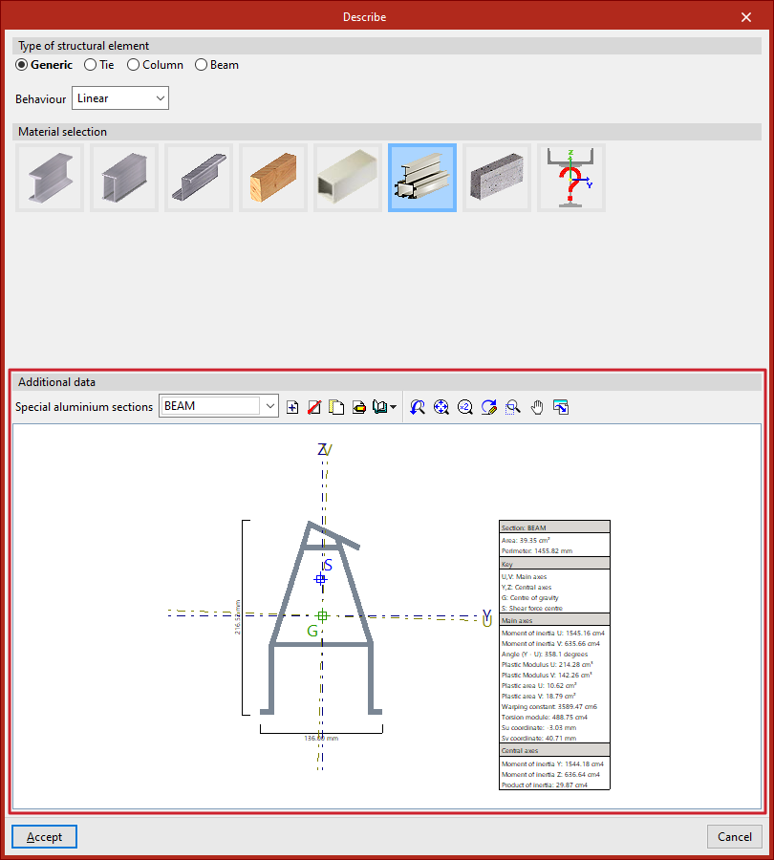The width and height of the screenshot is (774, 860).
Task: Select the welded steel box section material
Action: (x=124, y=178)
